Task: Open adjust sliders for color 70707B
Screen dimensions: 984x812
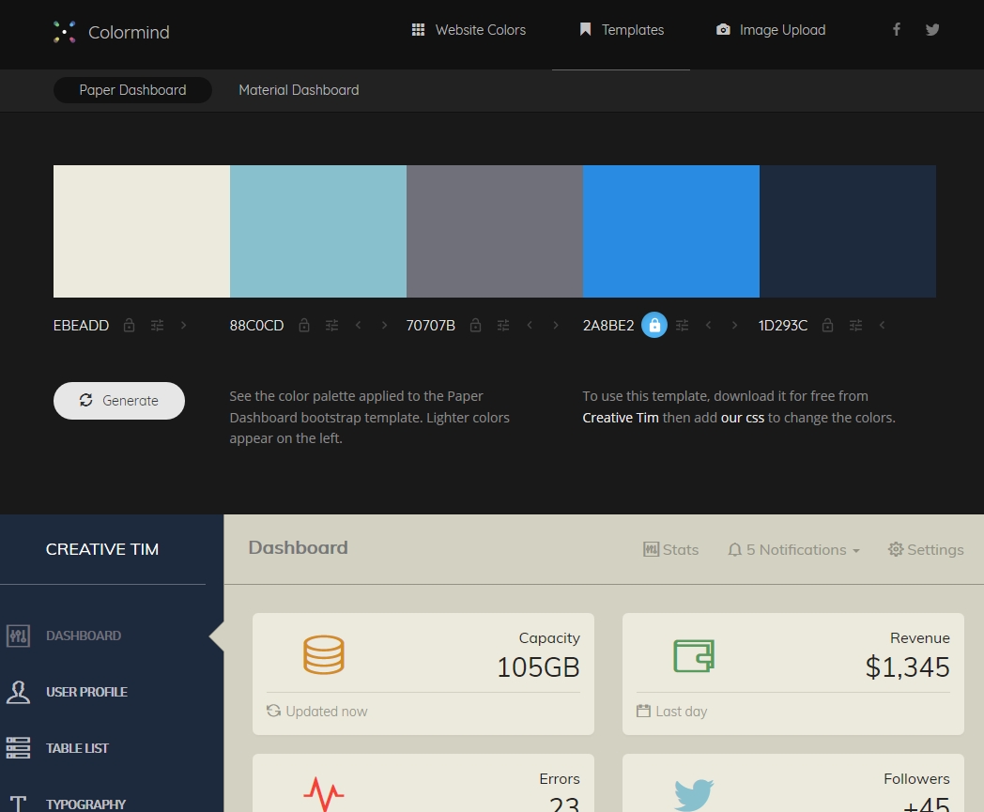Action: pos(503,326)
